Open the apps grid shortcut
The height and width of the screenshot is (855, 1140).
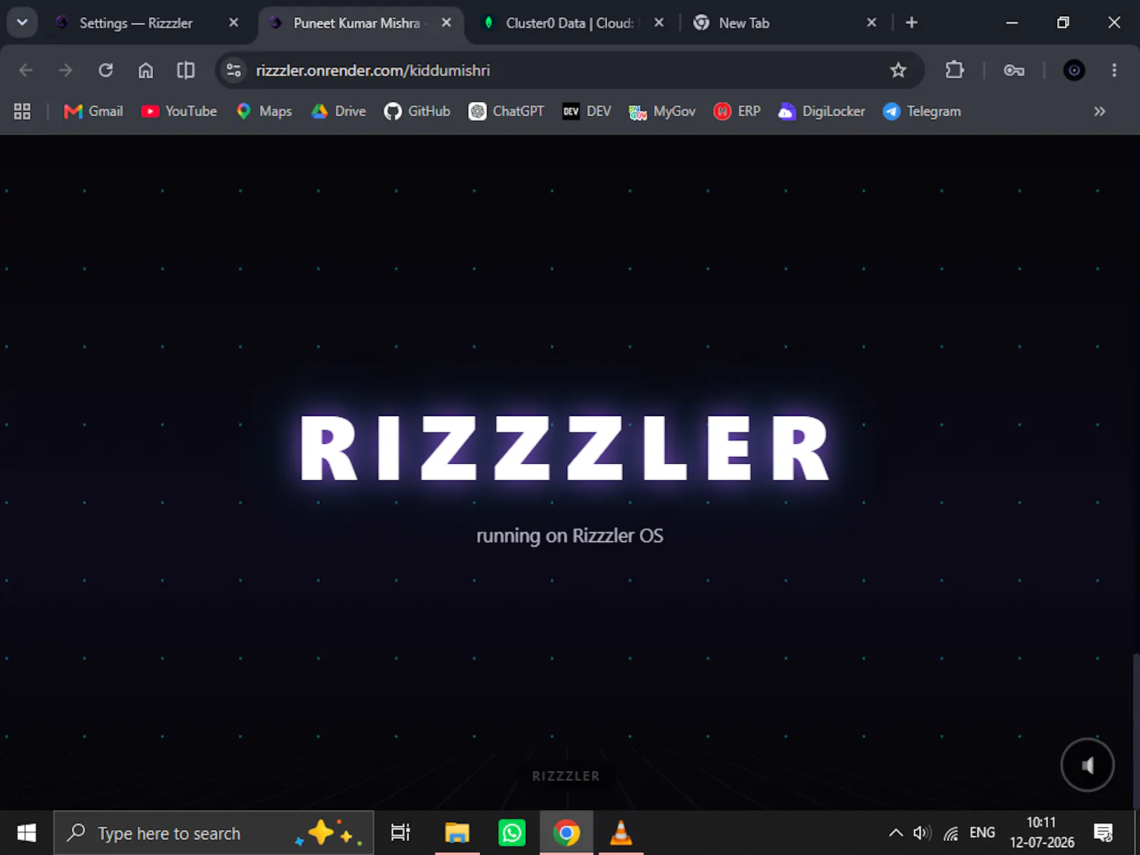coord(22,111)
